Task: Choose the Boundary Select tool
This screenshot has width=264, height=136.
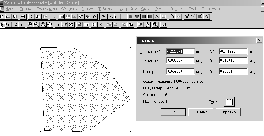Action: coord(21,25)
